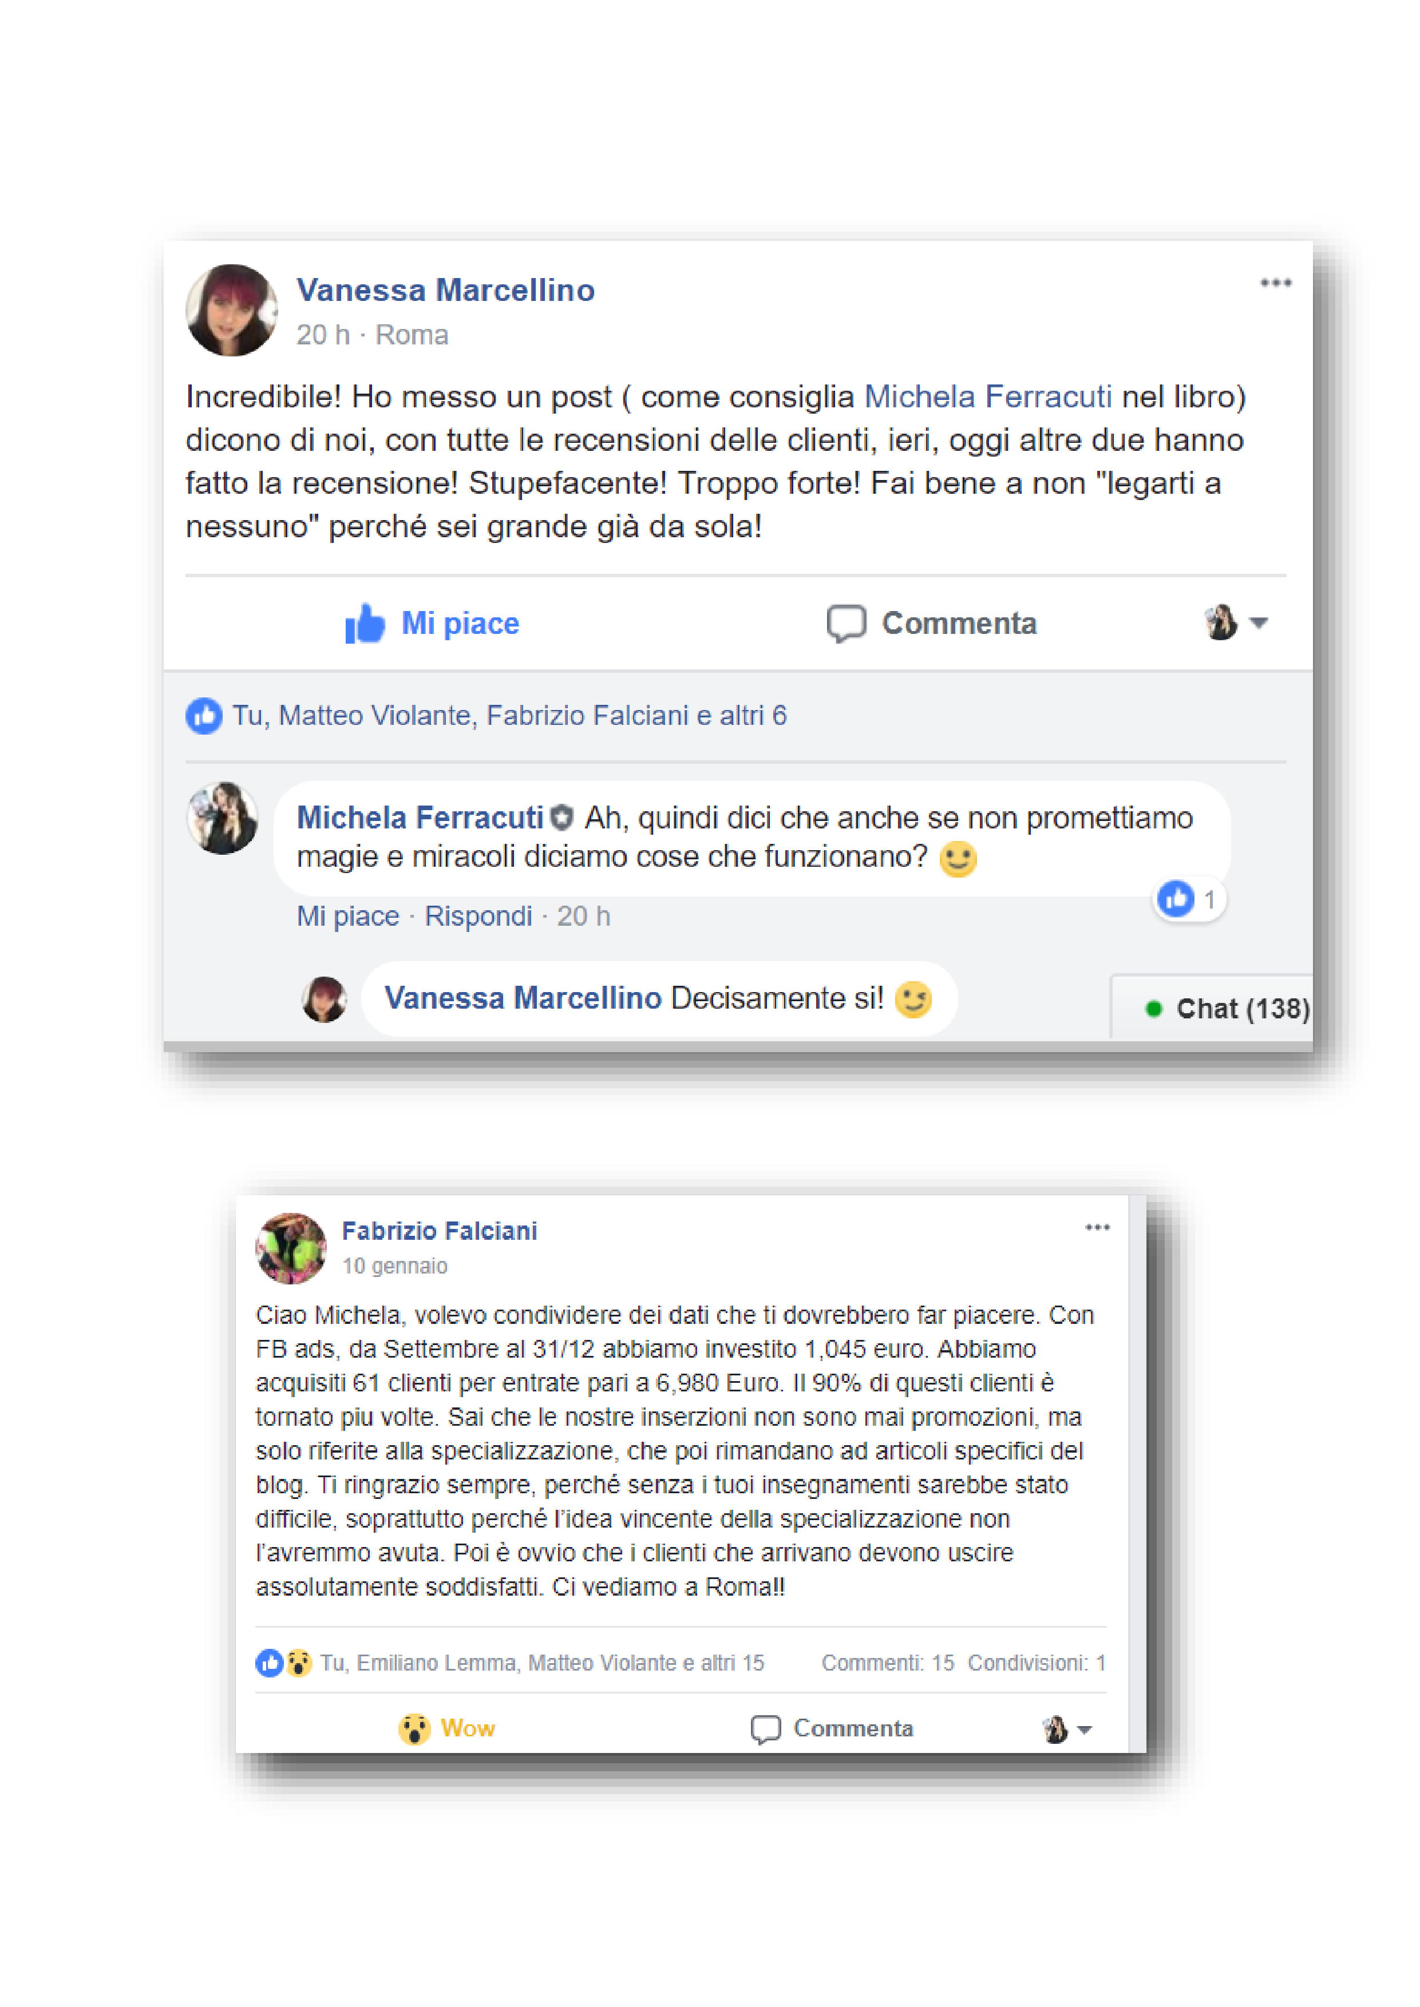Click comment bubble icon on Fabrizio's post

[765, 1729]
